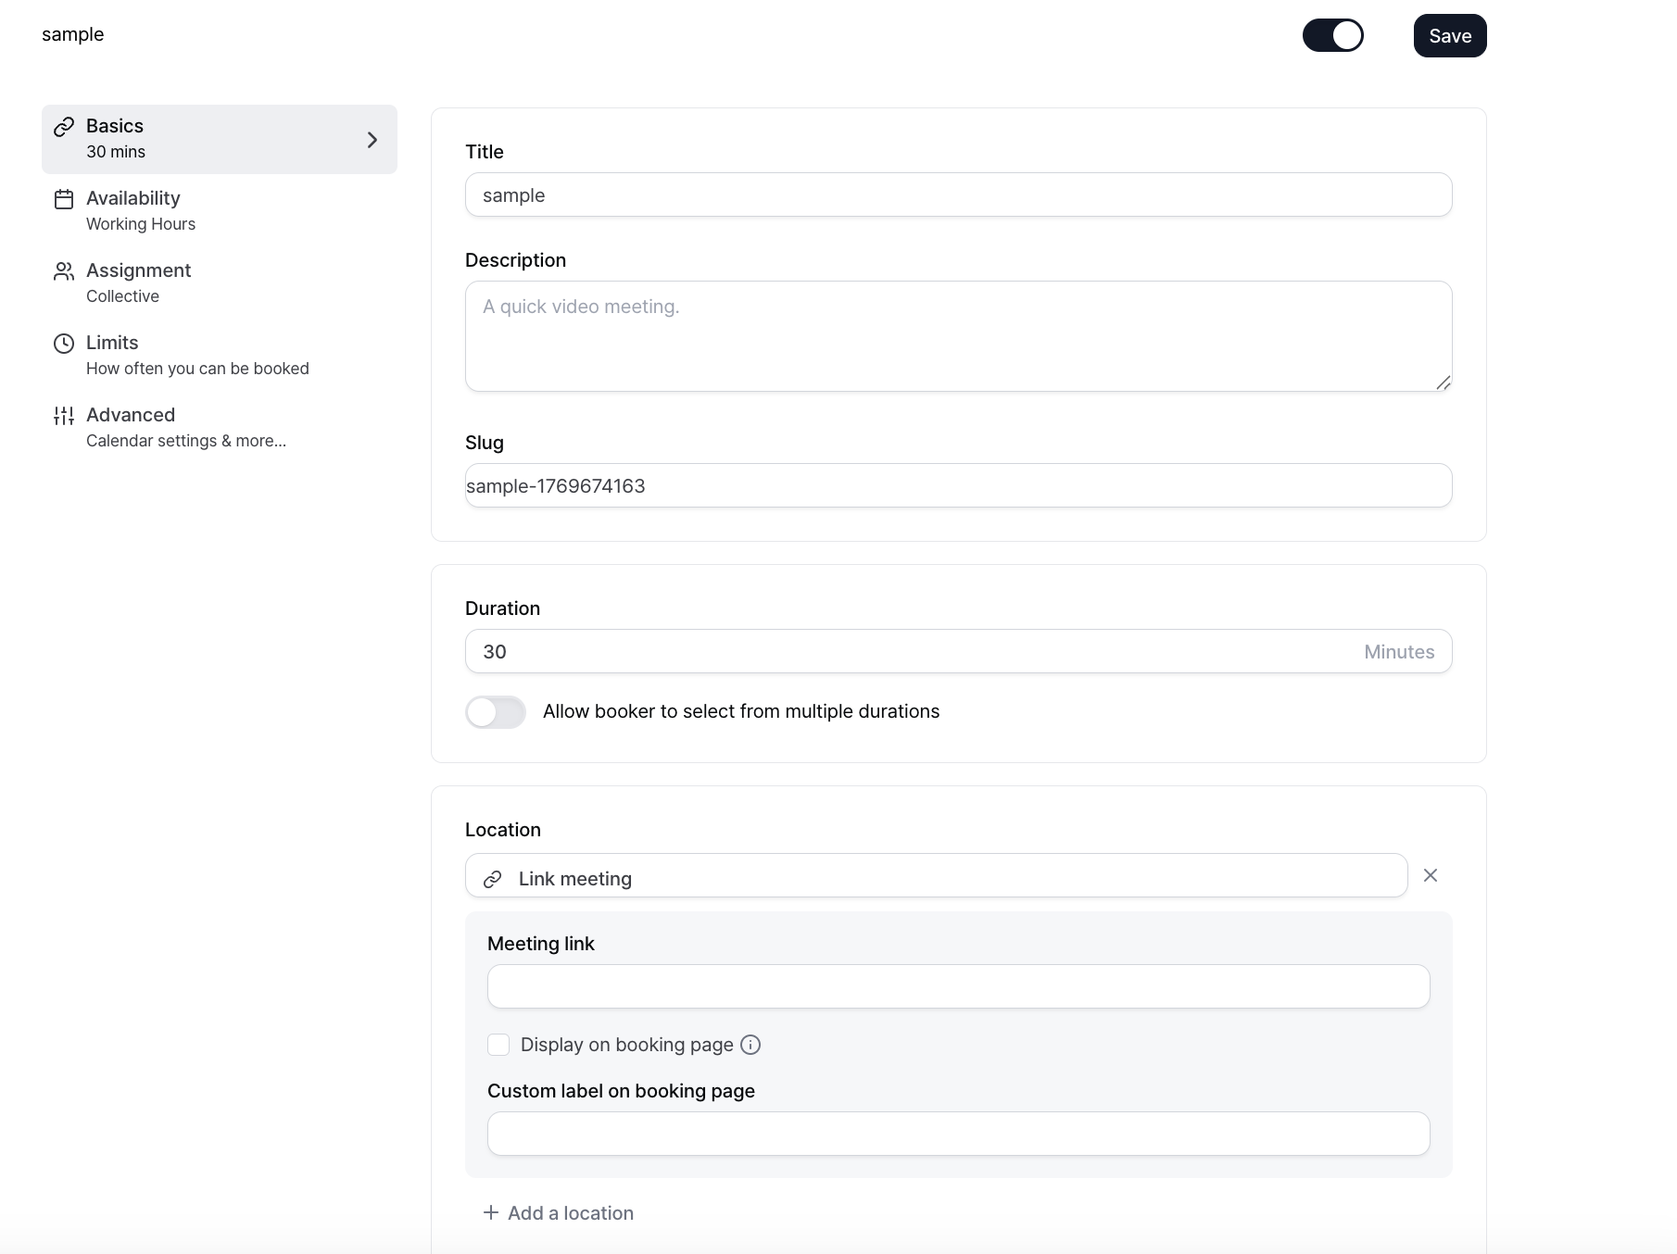Click the Slug input field
The image size is (1677, 1254).
point(957,484)
